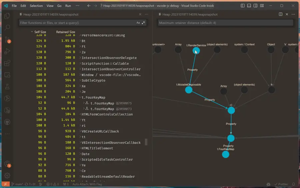The image size is (300, 188).
Task: Show additional views via activity bar ellipsis
Action: (7, 134)
